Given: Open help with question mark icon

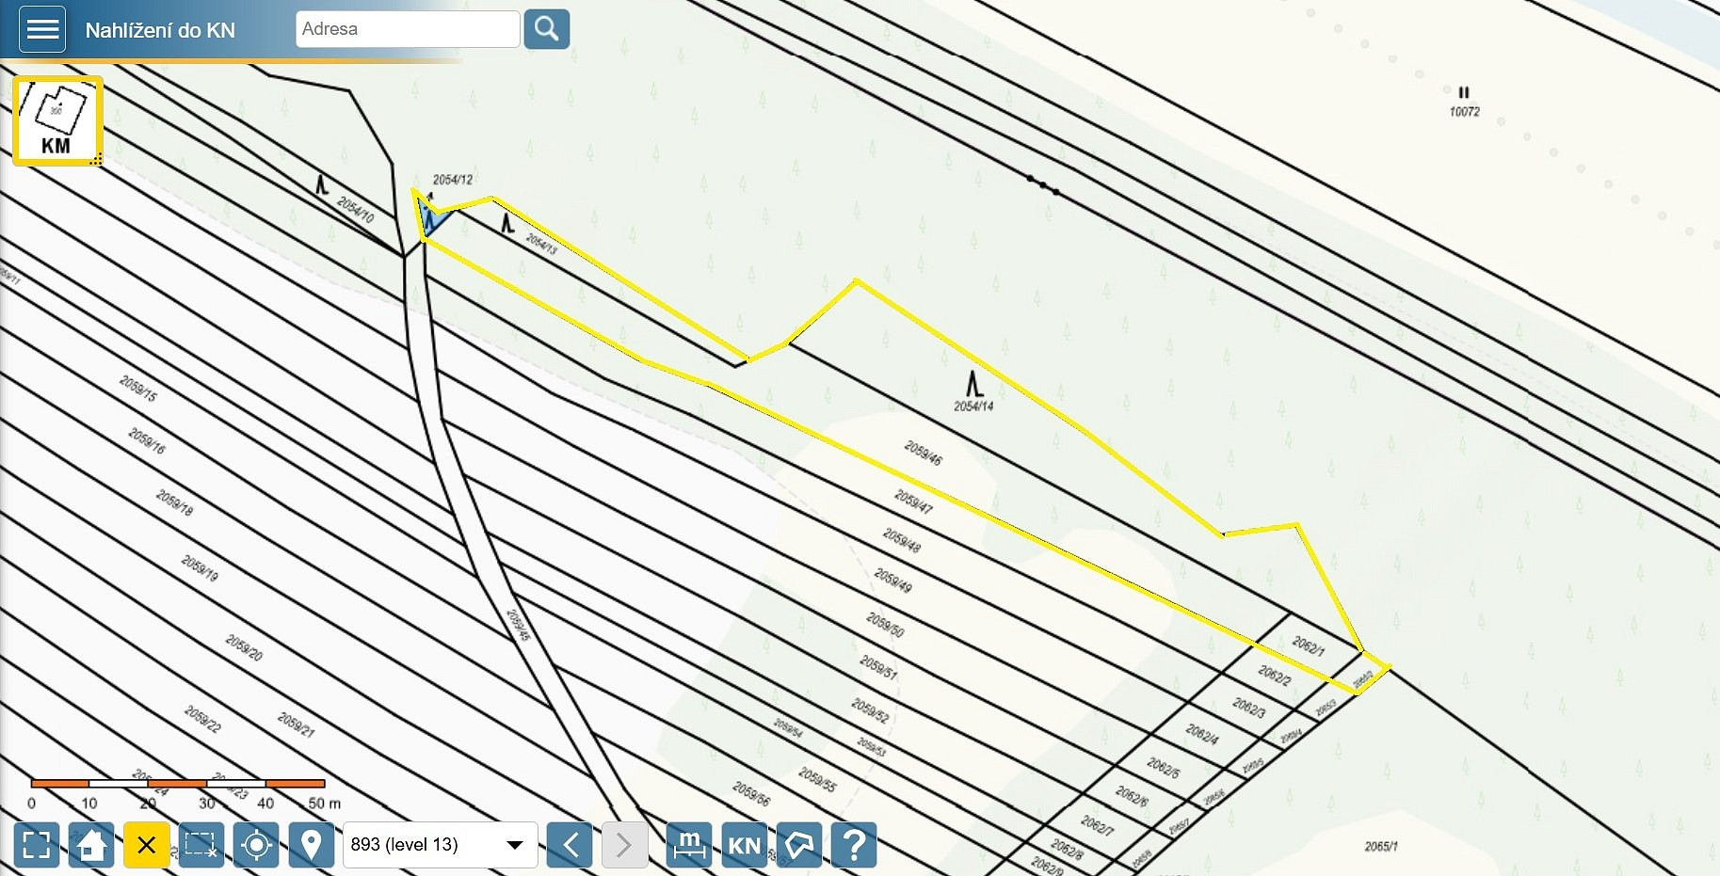Looking at the screenshot, I should 854,844.
